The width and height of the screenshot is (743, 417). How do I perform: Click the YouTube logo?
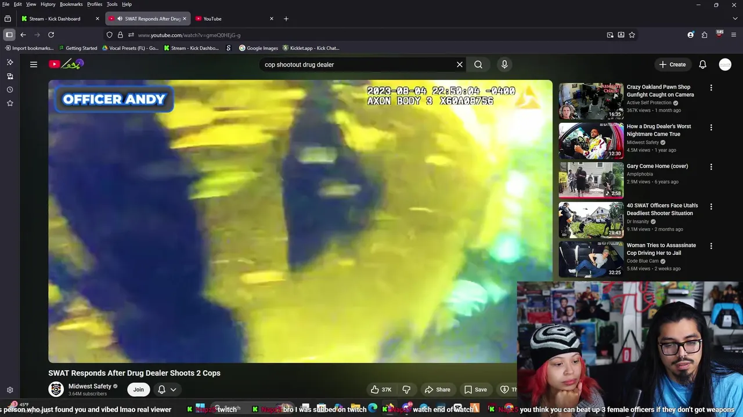click(x=66, y=64)
